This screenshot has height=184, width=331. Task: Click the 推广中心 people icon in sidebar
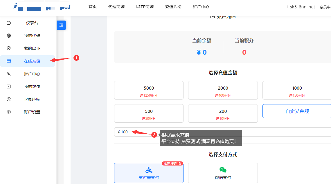coord(8,74)
